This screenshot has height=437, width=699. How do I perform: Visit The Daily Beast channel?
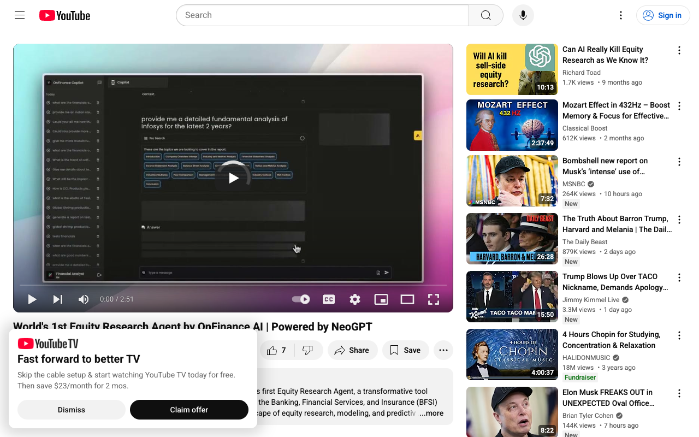point(585,242)
